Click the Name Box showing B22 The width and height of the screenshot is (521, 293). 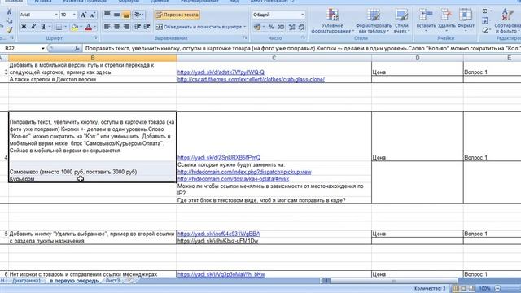pos(22,49)
